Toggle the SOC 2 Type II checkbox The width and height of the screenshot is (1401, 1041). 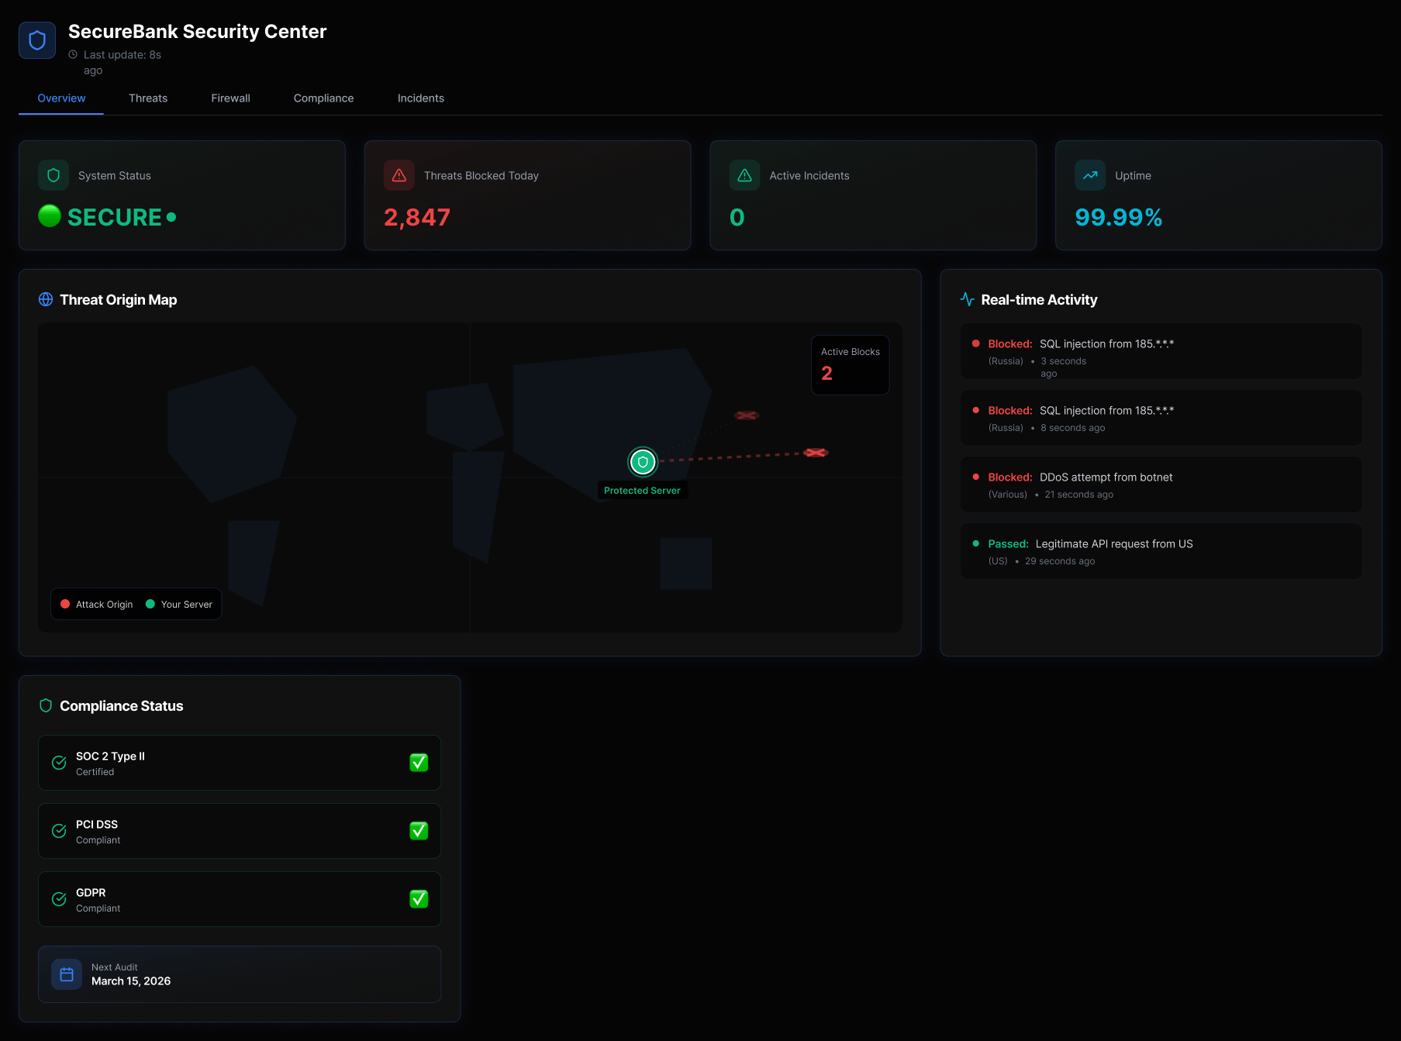pyautogui.click(x=419, y=763)
